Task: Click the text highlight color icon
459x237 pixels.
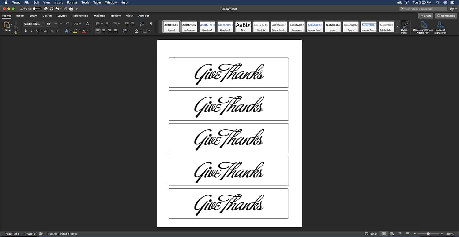Action: (x=75, y=31)
